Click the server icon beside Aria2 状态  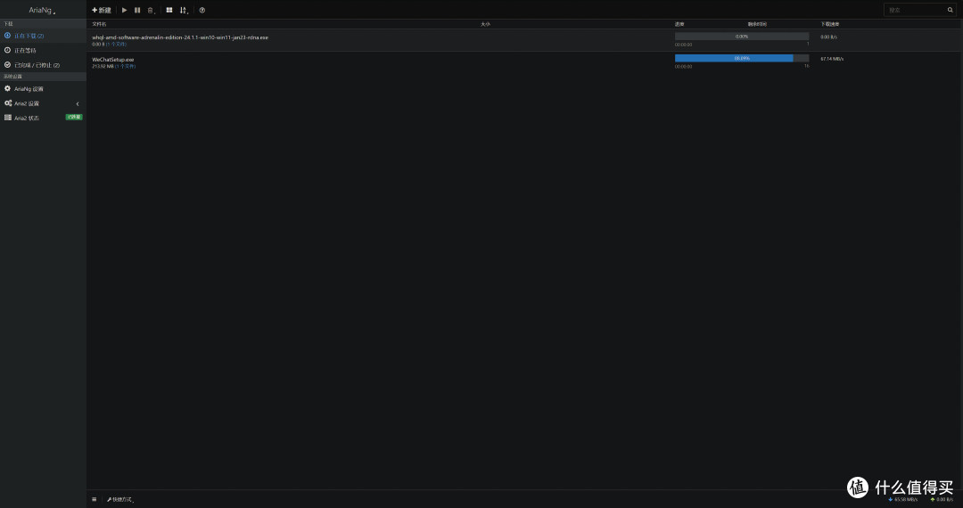pos(8,118)
